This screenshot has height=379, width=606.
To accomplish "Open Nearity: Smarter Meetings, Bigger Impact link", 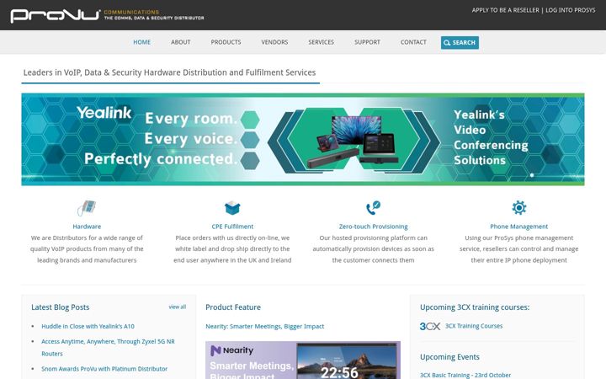I will [x=265, y=327].
